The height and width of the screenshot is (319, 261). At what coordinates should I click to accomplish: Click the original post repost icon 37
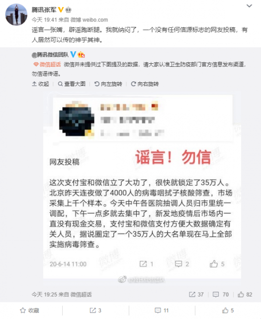pos(196,295)
